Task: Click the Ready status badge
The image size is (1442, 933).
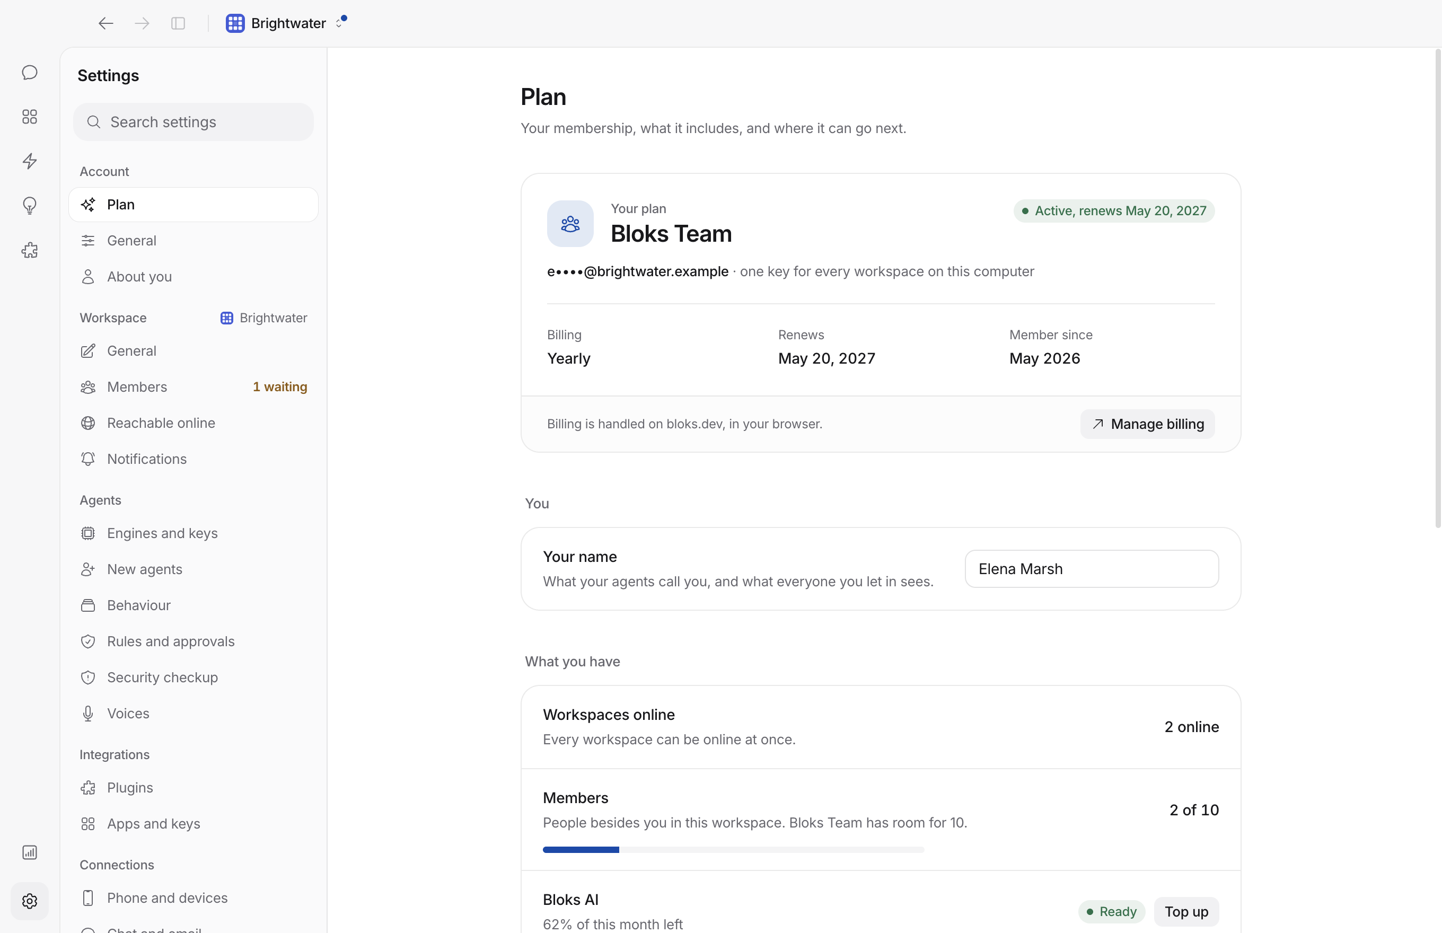Action: [1111, 912]
